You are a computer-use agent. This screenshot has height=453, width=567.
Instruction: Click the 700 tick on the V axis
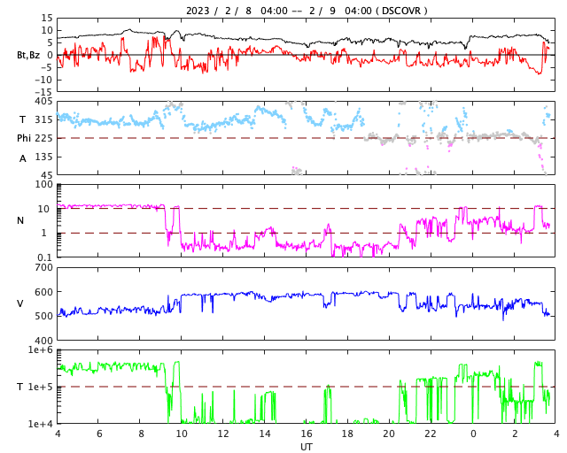[x=43, y=267]
